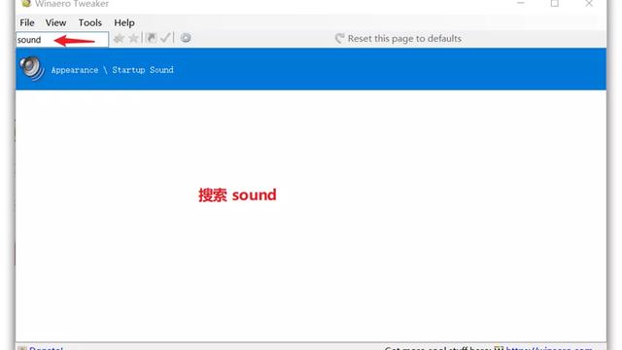The height and width of the screenshot is (350, 622).
Task: Click the settings gear toolbar icon
Action: [x=186, y=38]
